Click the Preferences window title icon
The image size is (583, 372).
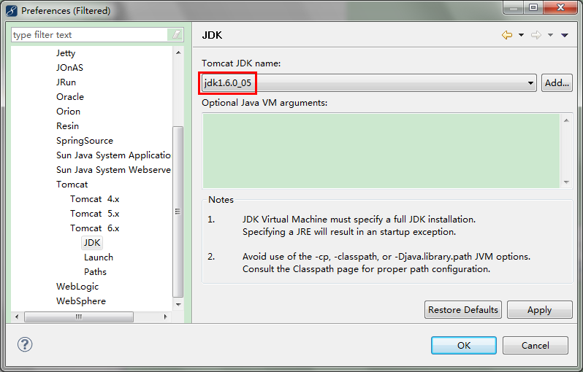point(12,10)
